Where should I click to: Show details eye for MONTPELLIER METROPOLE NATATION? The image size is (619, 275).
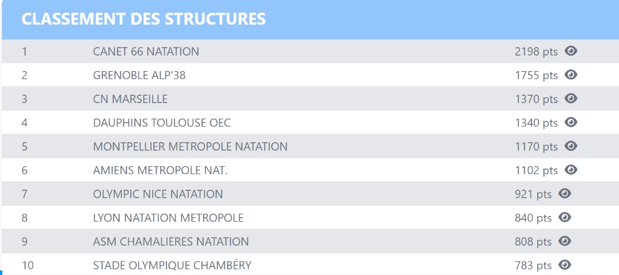pos(570,146)
